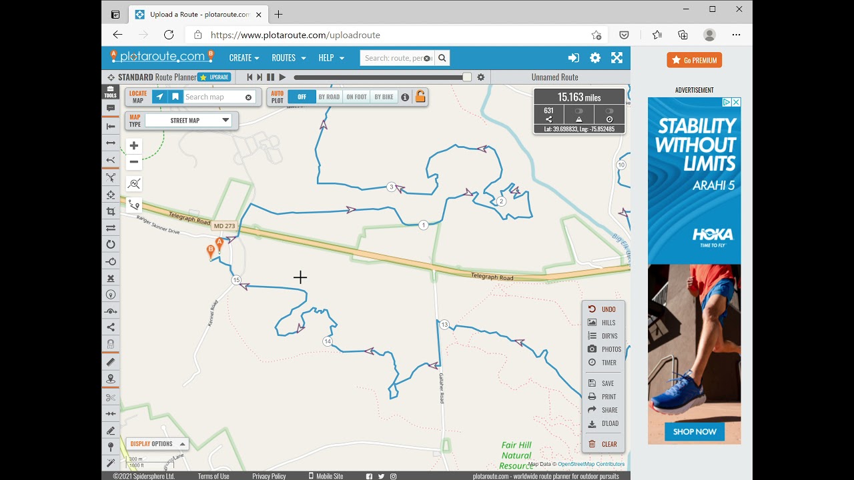This screenshot has height=480, width=854.
Task: Open TIMER in the side menu
Action: click(x=602, y=363)
